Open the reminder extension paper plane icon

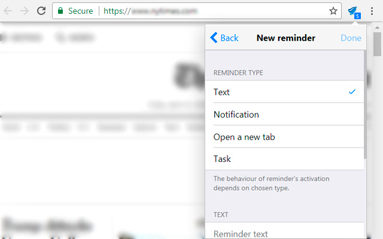coord(353,11)
